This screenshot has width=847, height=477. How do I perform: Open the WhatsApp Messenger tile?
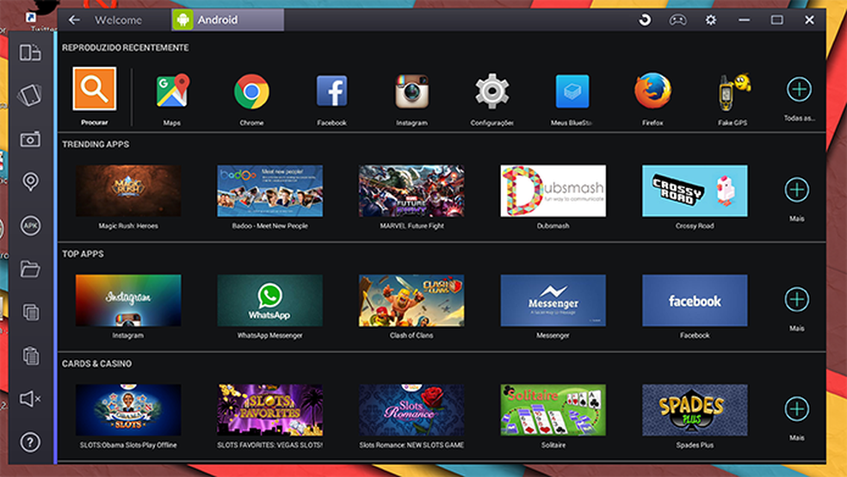point(270,300)
